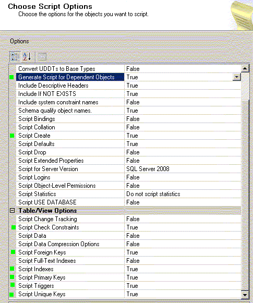
Task: Click the scrollbar down arrow
Action: 245,295
